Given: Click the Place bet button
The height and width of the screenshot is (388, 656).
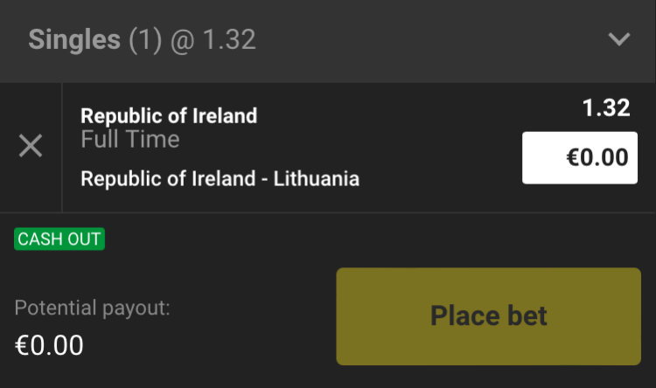Looking at the screenshot, I should pyautogui.click(x=489, y=316).
